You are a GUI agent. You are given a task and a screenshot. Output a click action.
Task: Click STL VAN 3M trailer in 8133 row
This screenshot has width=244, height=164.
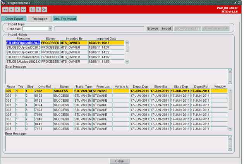coord(83,101)
